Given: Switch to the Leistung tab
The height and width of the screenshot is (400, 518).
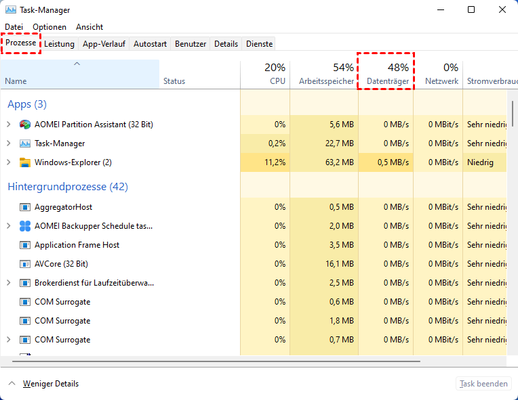Looking at the screenshot, I should pos(60,44).
